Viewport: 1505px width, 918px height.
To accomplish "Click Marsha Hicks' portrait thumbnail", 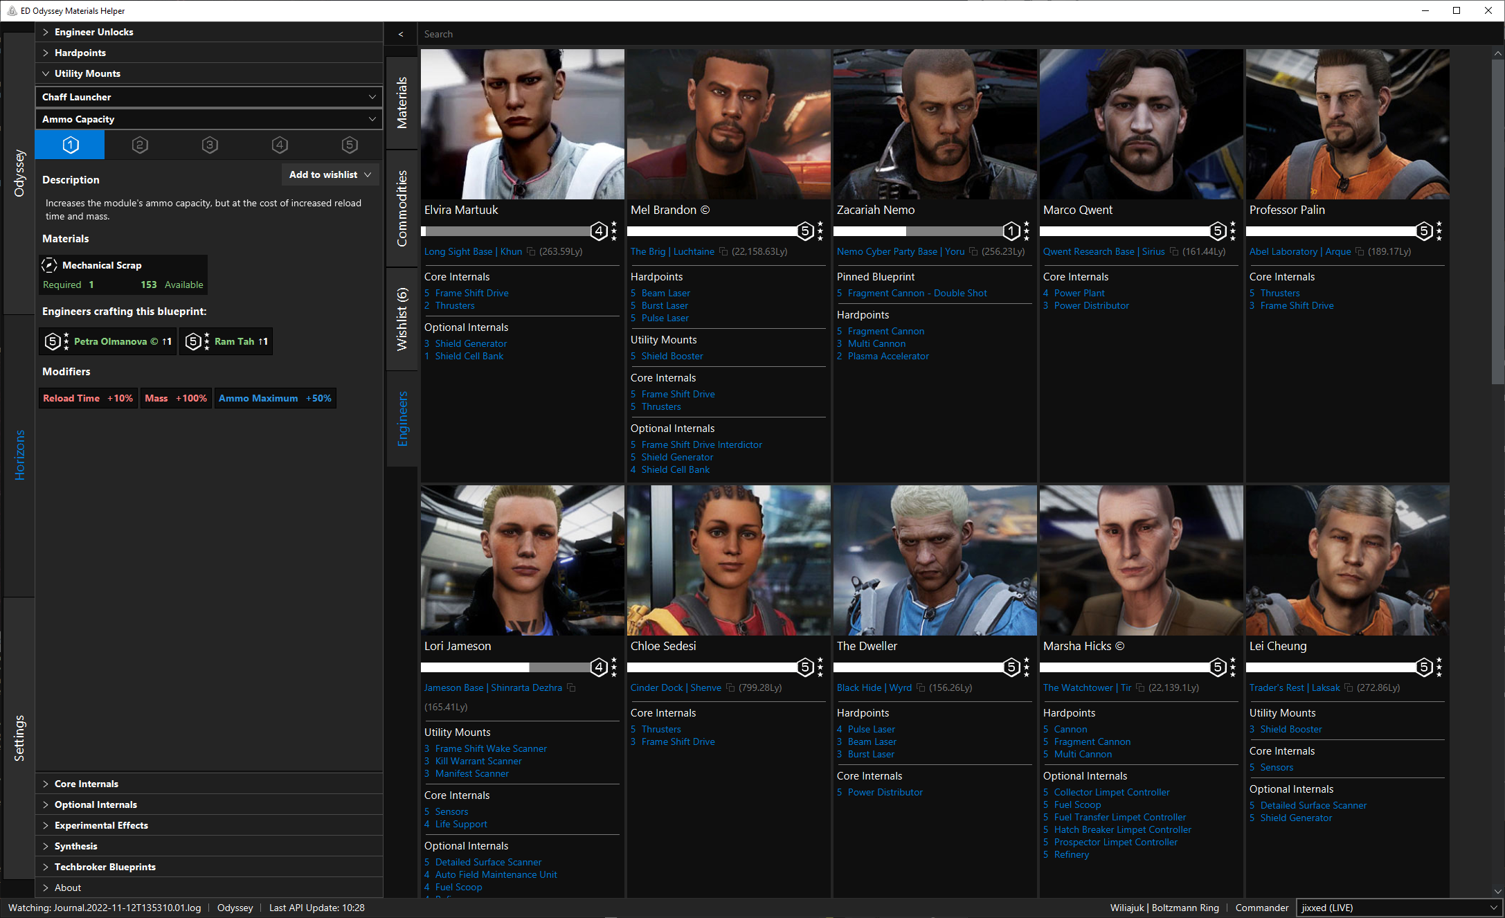I will click(1141, 560).
